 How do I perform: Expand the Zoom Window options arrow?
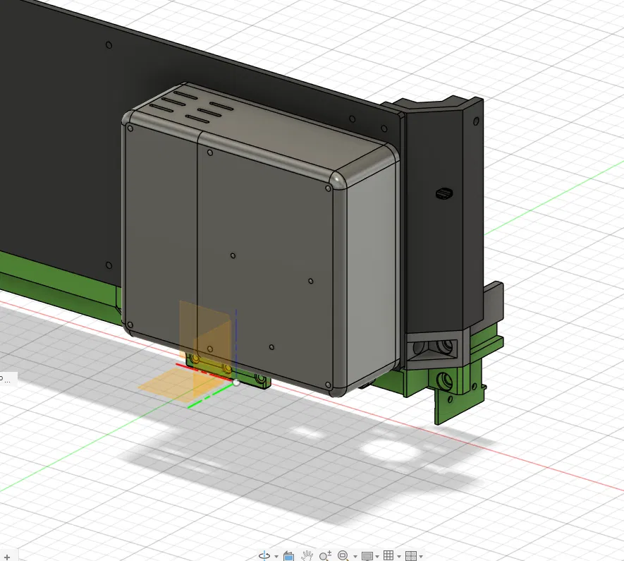point(355,557)
